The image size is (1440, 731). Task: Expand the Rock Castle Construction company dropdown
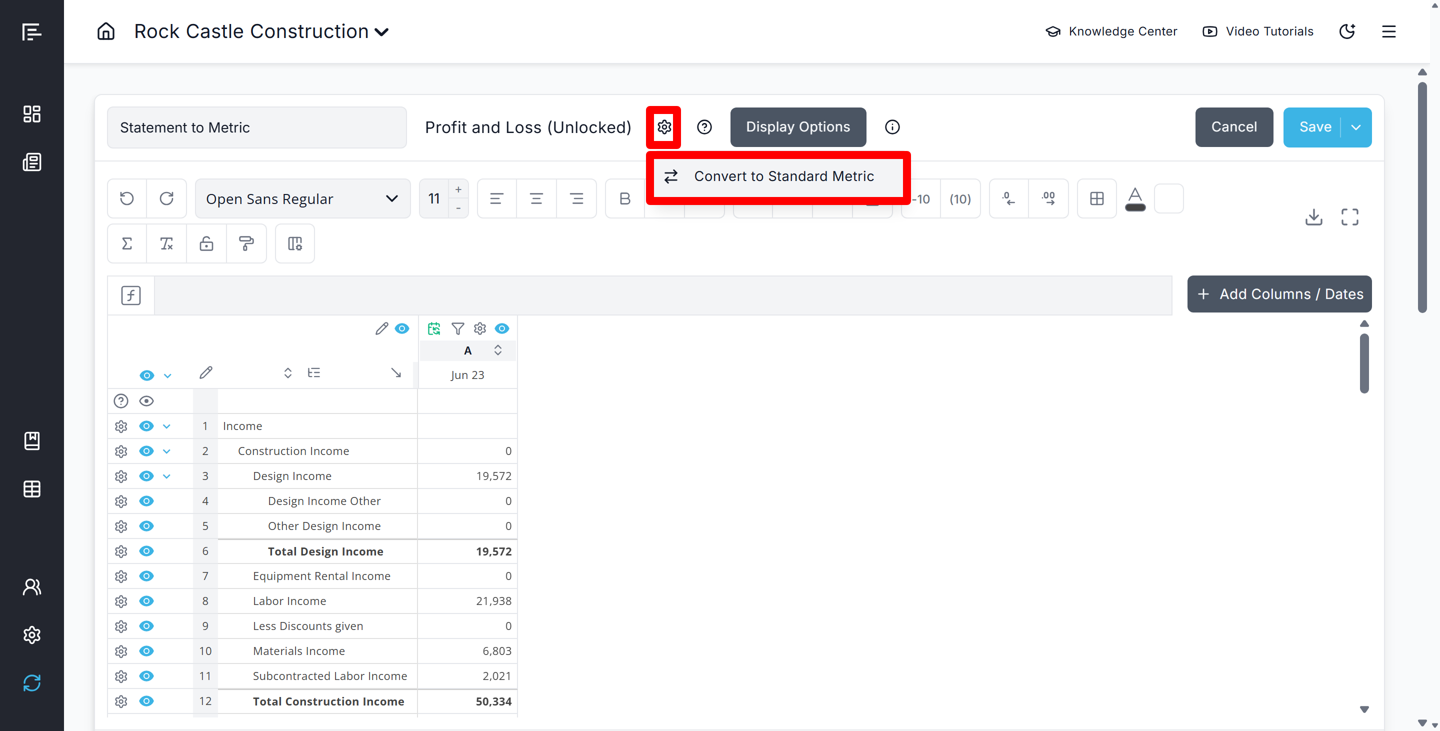(382, 32)
